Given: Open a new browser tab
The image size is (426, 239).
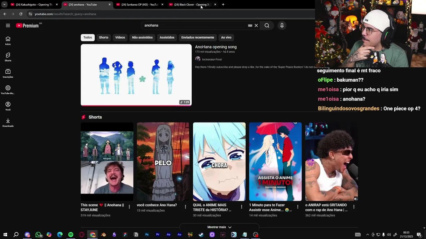Looking at the screenshot, I should coord(223,5).
